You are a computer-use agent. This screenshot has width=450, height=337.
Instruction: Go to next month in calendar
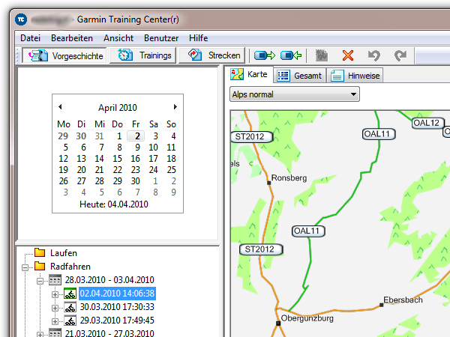pyautogui.click(x=175, y=107)
